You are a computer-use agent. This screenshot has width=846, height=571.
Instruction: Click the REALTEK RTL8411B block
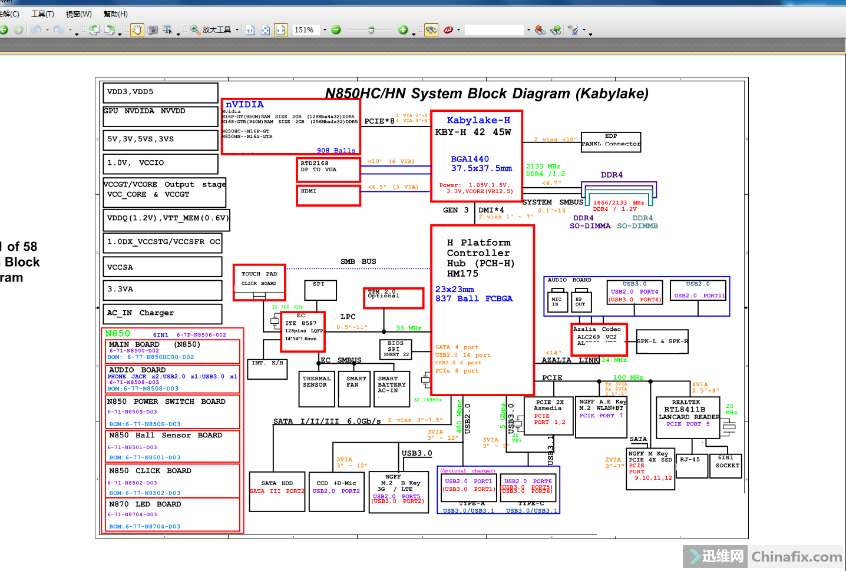688,417
